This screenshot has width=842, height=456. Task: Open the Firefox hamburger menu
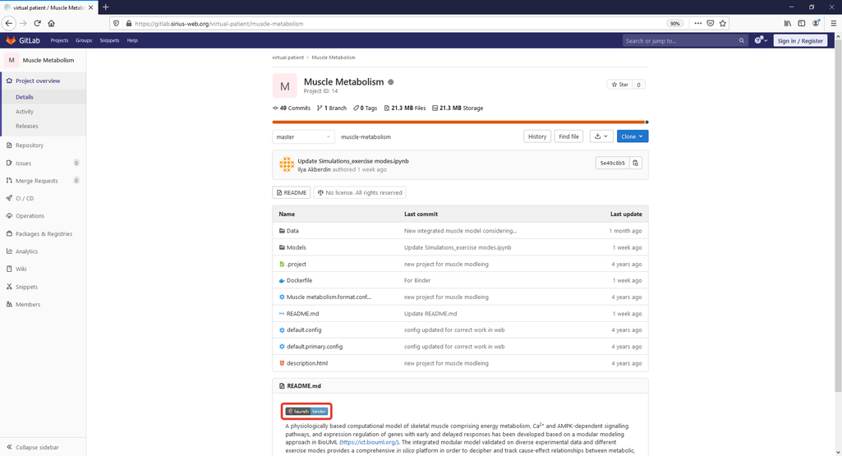point(834,23)
